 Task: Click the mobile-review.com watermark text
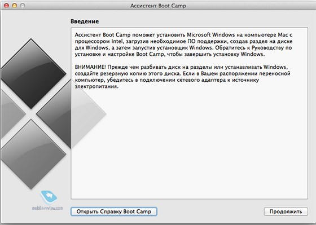pos(47,208)
